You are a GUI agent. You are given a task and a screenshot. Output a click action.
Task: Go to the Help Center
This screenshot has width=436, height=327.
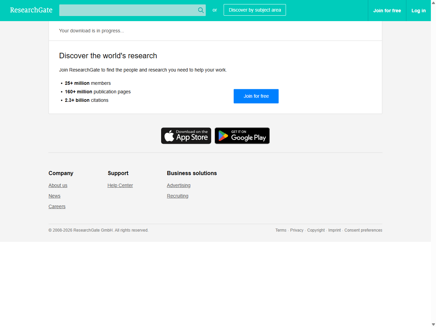(x=120, y=185)
